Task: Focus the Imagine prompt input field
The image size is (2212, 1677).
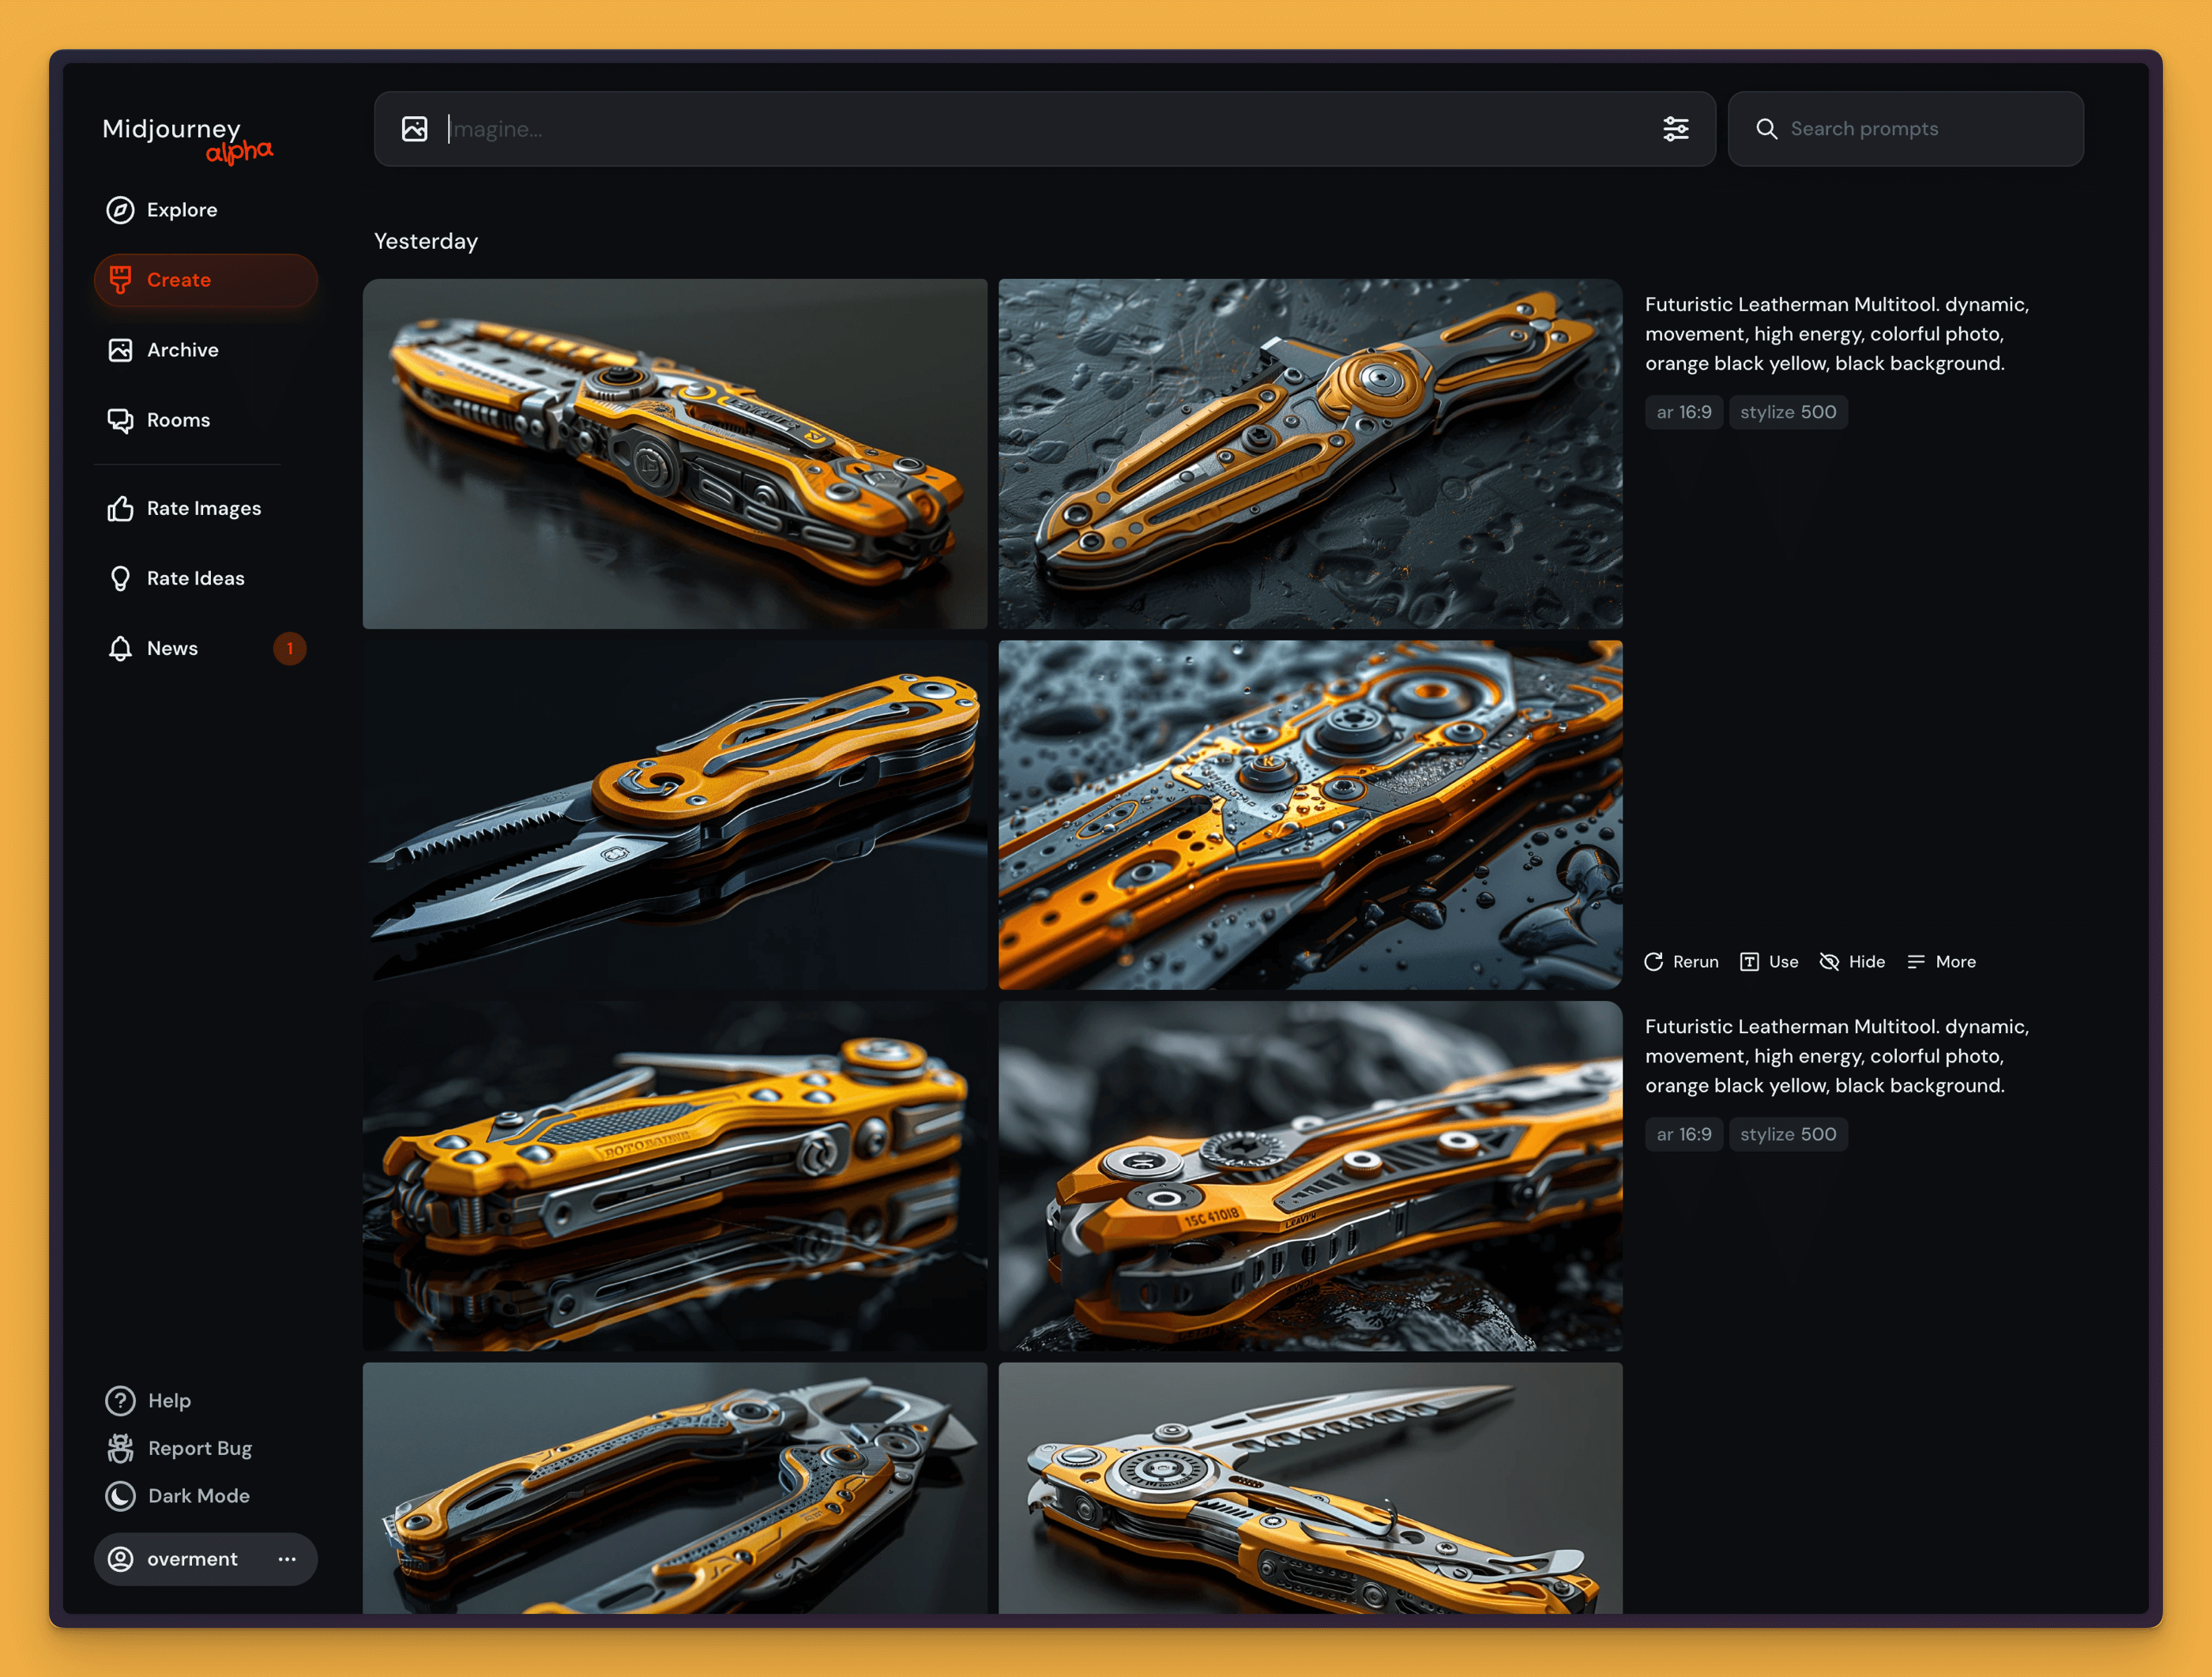Action: tap(1040, 129)
